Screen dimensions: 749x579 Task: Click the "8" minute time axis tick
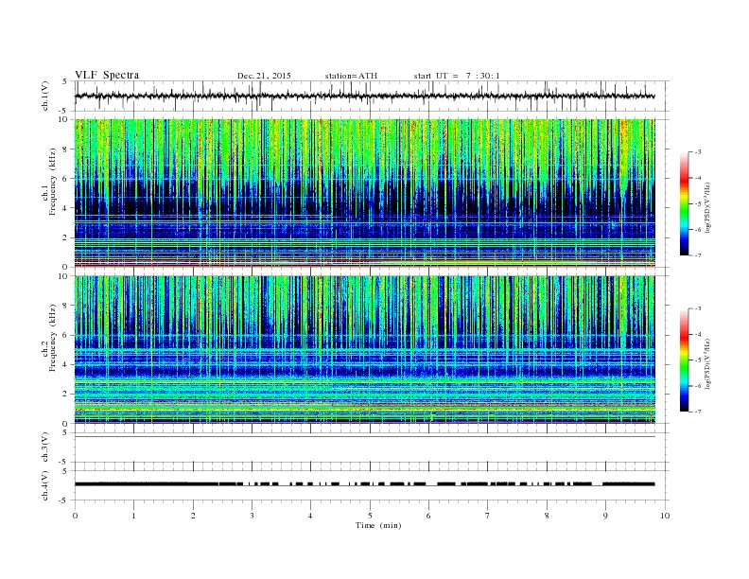(x=547, y=516)
